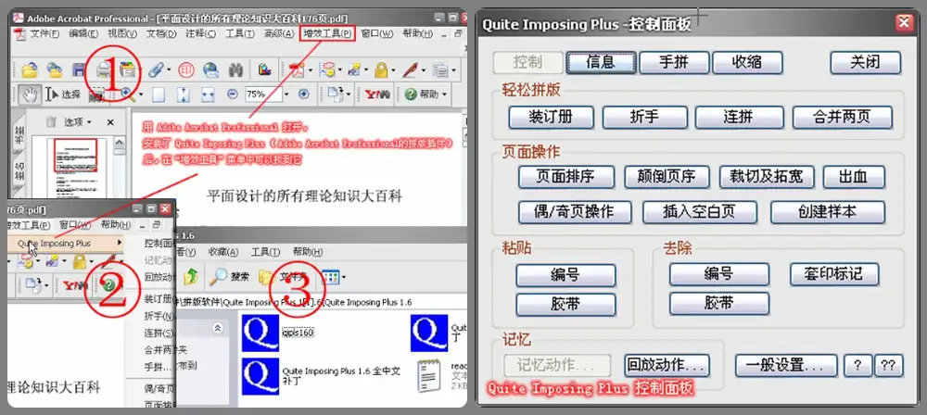The width and height of the screenshot is (927, 415).
Task: Click the Yahoo toolbar icon in main Acrobat window
Action: click(377, 94)
